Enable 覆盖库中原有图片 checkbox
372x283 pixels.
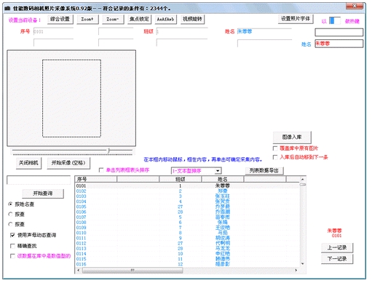pos(275,148)
